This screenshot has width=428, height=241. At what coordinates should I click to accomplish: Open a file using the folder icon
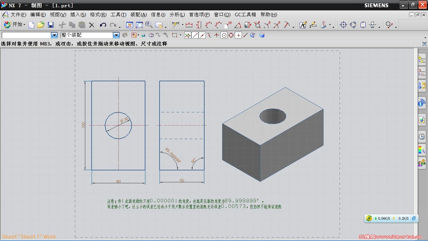point(41,25)
